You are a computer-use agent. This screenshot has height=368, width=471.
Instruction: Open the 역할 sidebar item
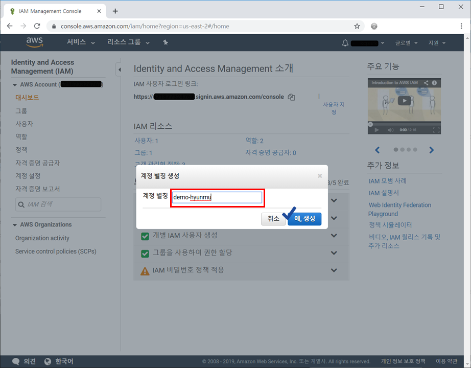[x=21, y=137]
